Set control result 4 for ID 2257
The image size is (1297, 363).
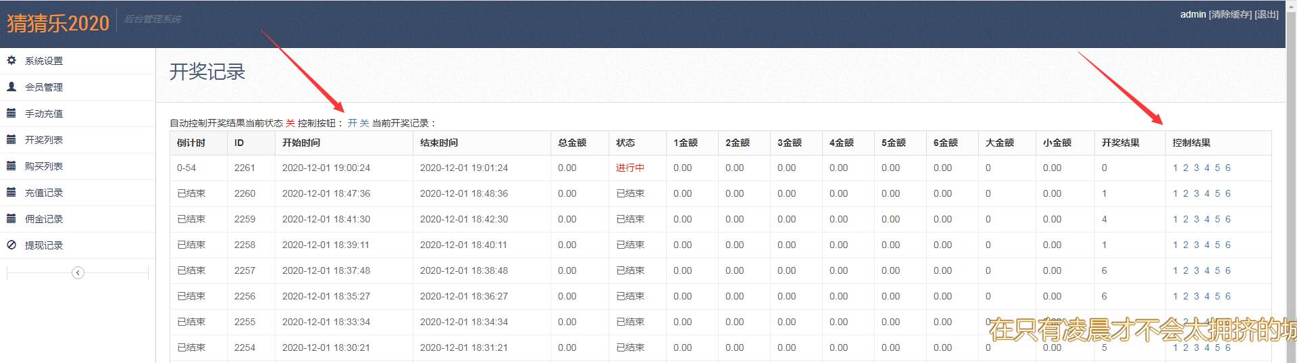point(1207,270)
